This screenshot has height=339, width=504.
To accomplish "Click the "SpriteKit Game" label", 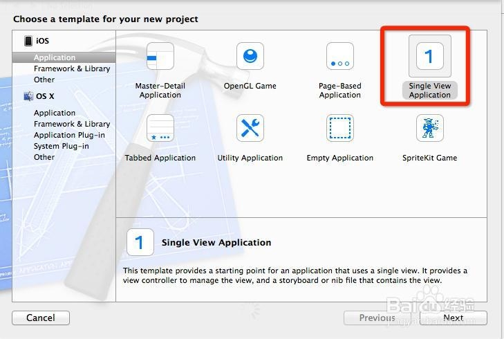I will (x=430, y=158).
